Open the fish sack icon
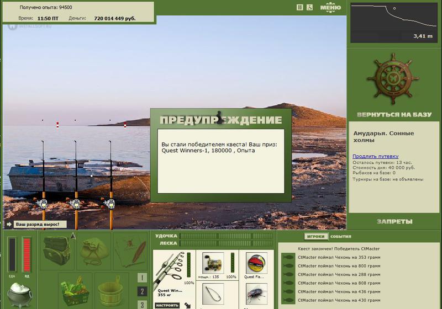Viewport: 442px width, 309px height. coord(93,251)
